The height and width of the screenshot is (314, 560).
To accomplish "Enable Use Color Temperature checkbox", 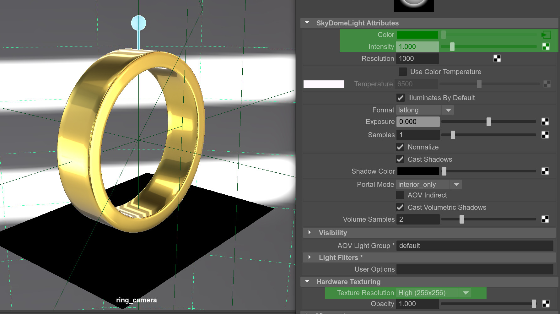I will 402,72.
